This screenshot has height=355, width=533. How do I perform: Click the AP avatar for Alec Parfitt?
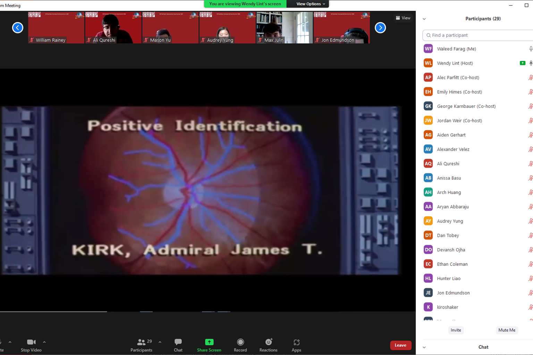pos(428,77)
